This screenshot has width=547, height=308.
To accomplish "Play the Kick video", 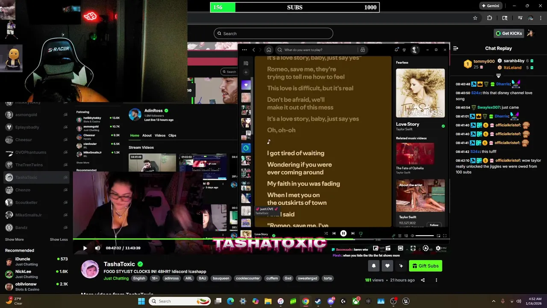I will (85, 248).
